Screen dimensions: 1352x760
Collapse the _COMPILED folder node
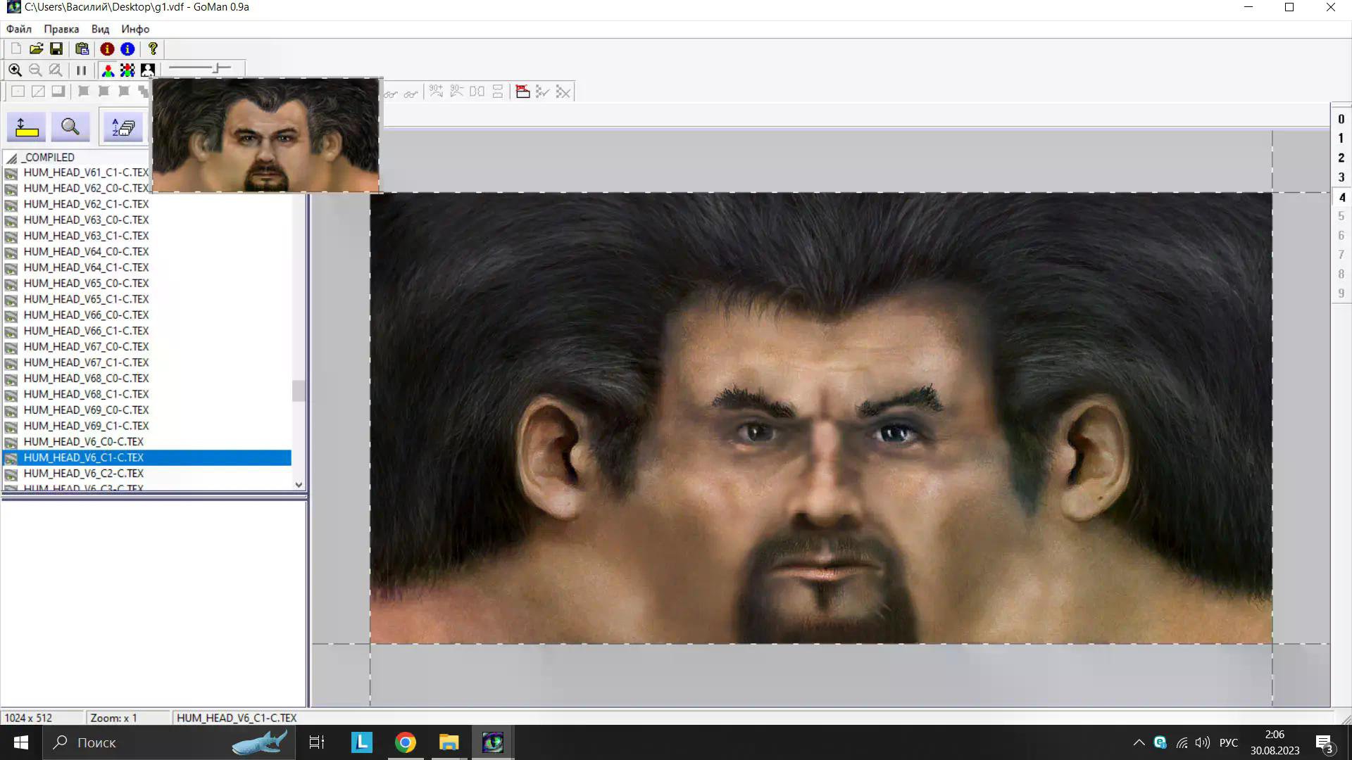click(12, 158)
